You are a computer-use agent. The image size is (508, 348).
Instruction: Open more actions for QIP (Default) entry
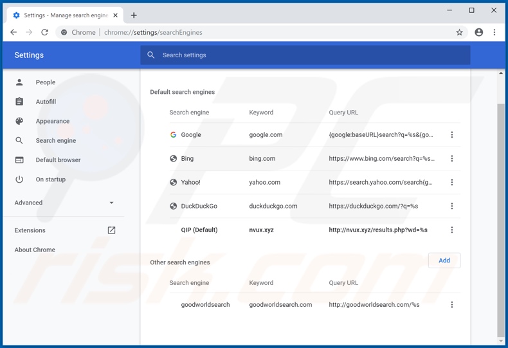(451, 230)
